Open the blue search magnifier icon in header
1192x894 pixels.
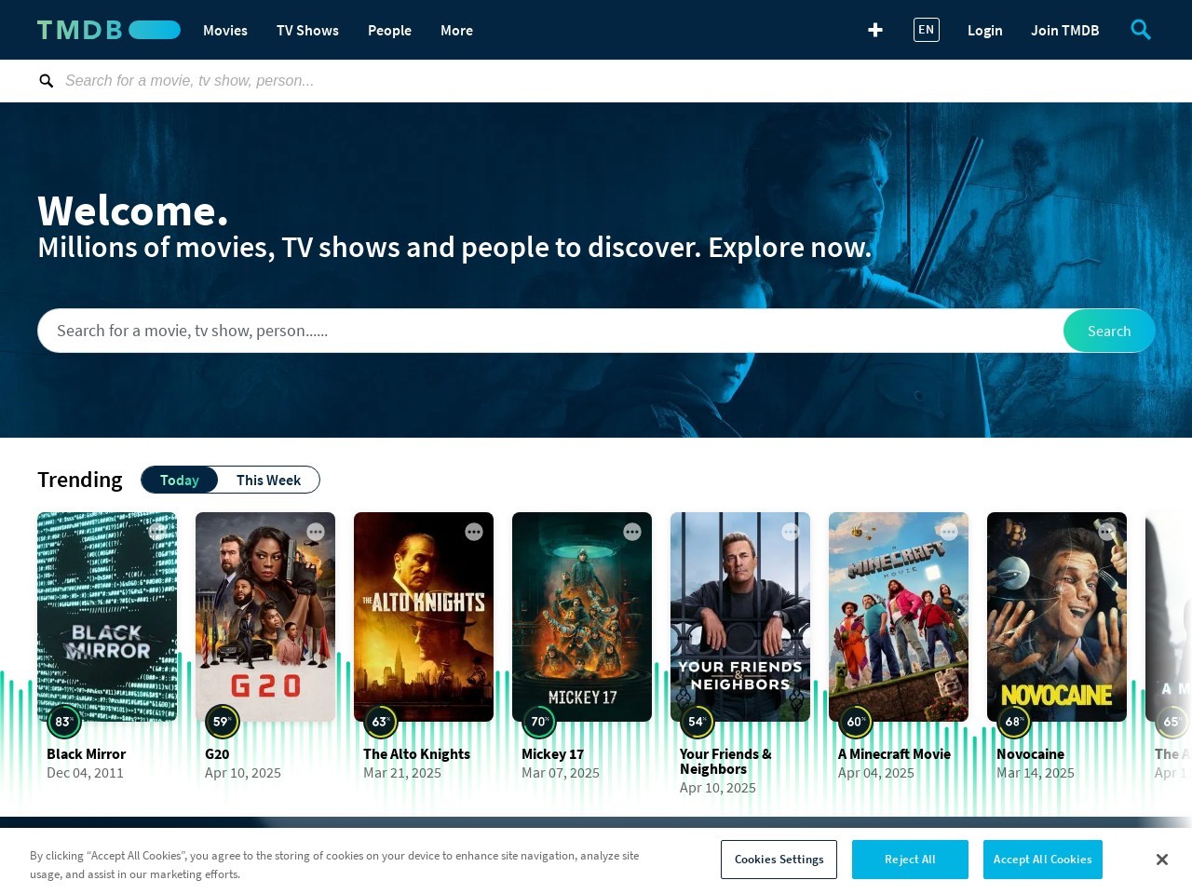(1141, 30)
